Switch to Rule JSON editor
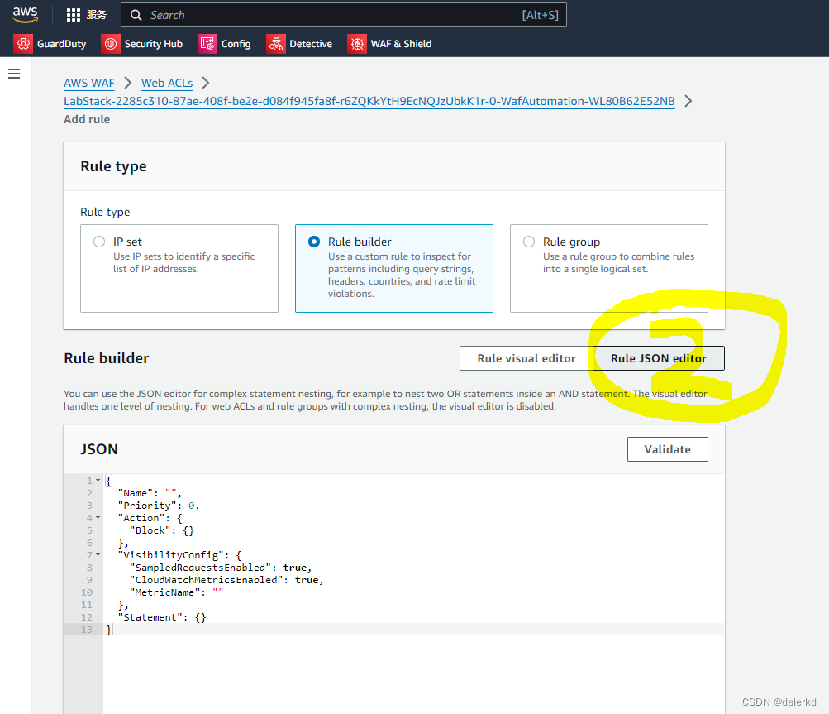Viewport: 829px width, 714px height. pyautogui.click(x=658, y=358)
